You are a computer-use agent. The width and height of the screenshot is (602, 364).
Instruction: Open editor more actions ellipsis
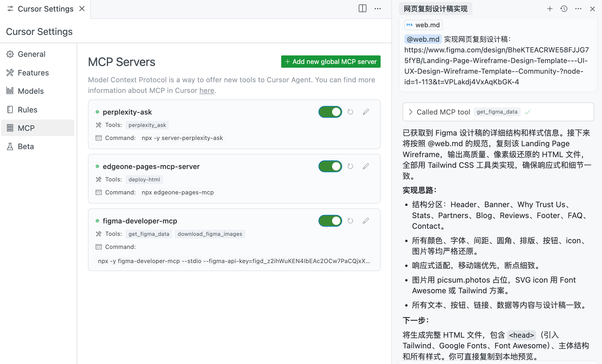[x=378, y=9]
